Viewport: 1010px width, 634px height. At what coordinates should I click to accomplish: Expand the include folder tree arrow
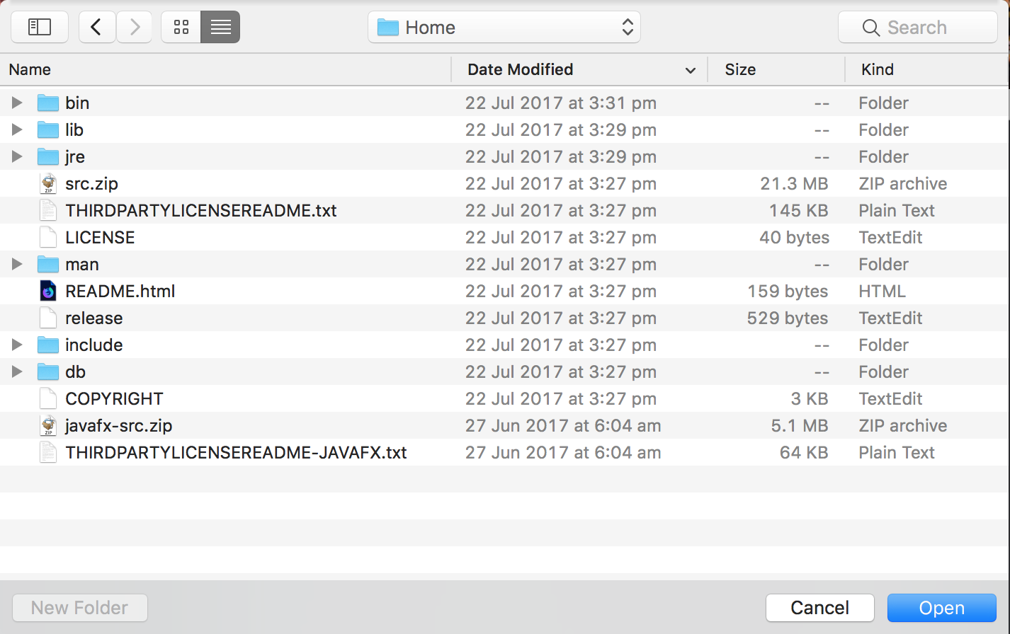point(17,345)
